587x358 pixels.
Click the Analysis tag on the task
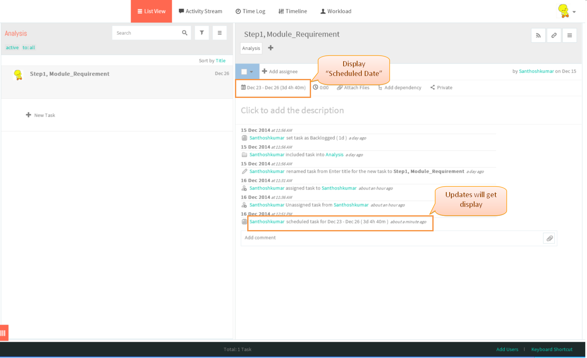[x=251, y=48]
